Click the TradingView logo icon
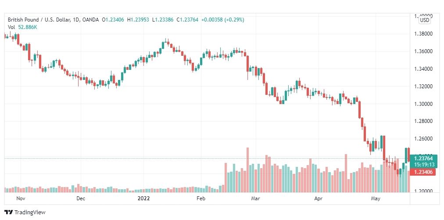The height and width of the screenshot is (220, 444). (9, 212)
